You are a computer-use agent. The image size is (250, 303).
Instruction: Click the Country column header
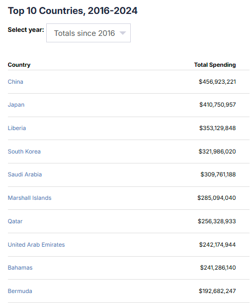pyautogui.click(x=19, y=65)
